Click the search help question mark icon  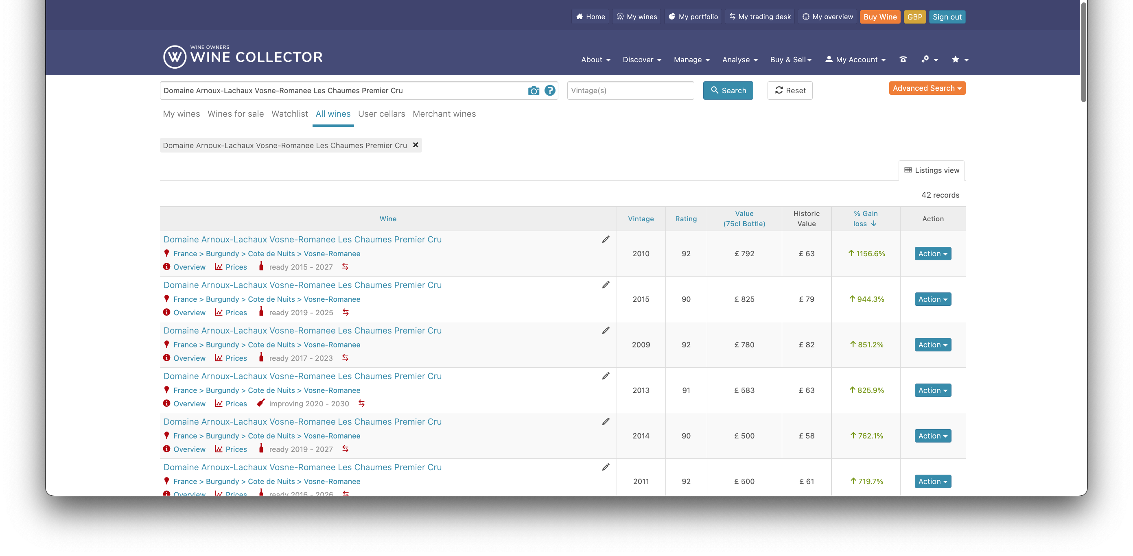[x=550, y=91]
